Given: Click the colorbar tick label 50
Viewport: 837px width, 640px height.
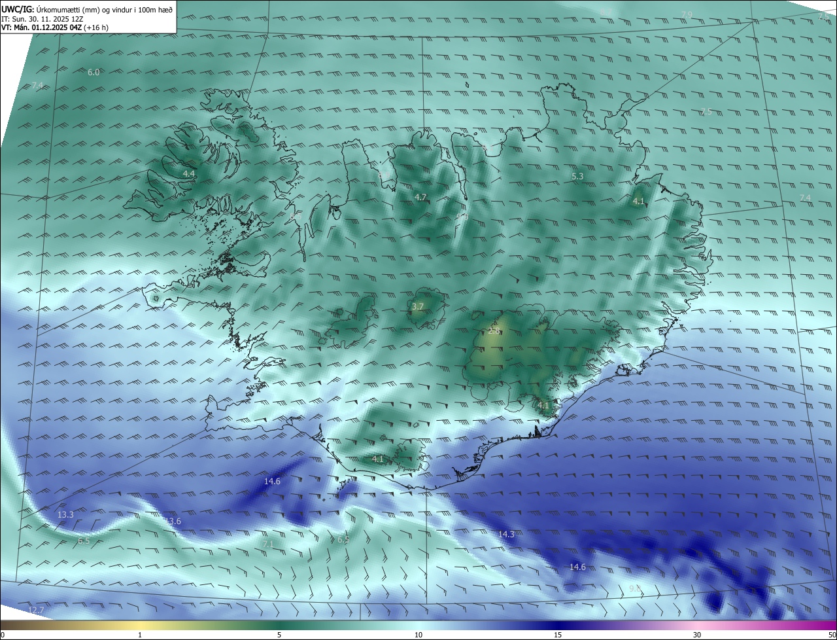Looking at the screenshot, I should point(832,635).
